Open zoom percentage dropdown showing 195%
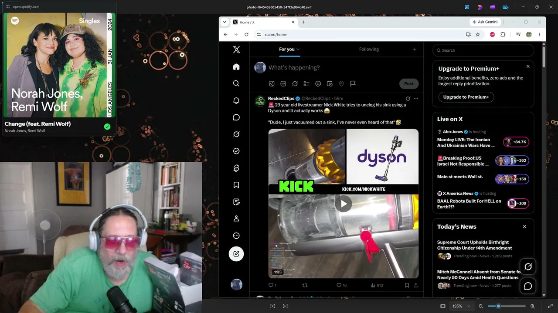This screenshot has height=313, width=558. pyautogui.click(x=461, y=306)
